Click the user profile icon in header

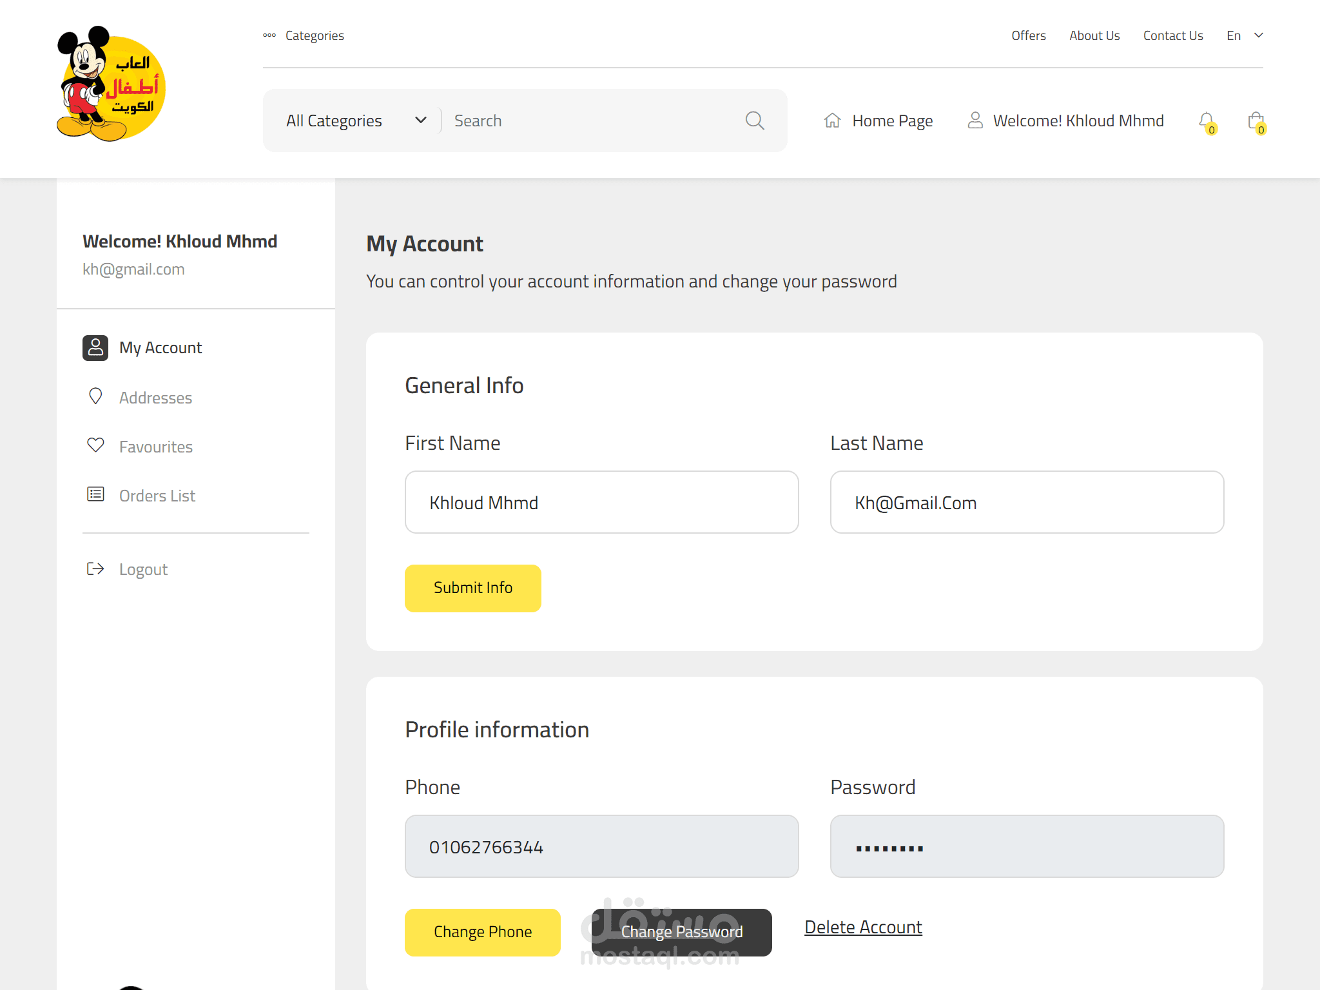975,121
